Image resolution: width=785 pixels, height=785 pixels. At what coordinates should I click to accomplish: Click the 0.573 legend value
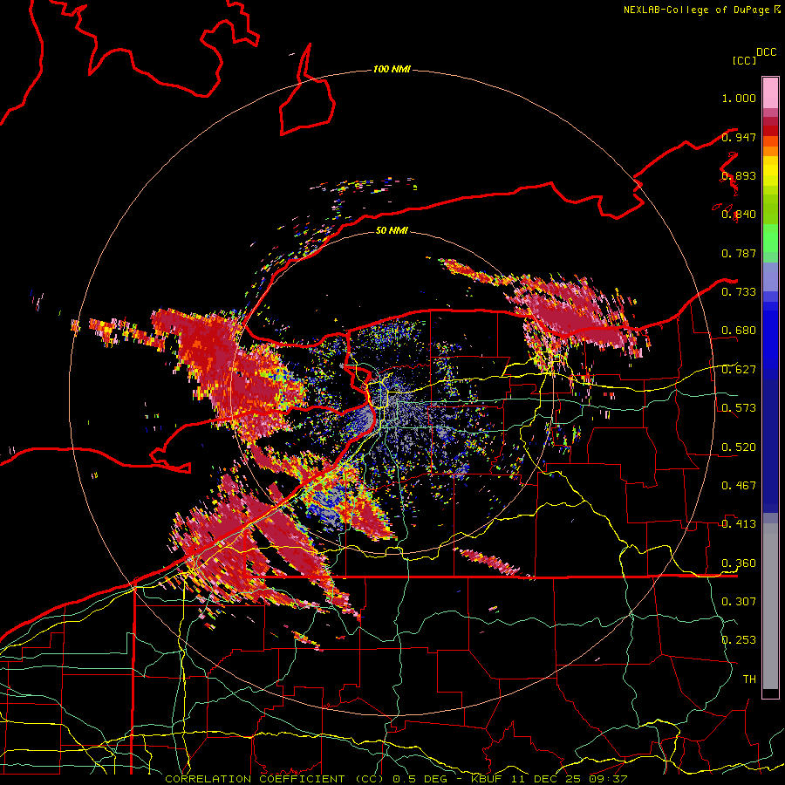tap(739, 408)
